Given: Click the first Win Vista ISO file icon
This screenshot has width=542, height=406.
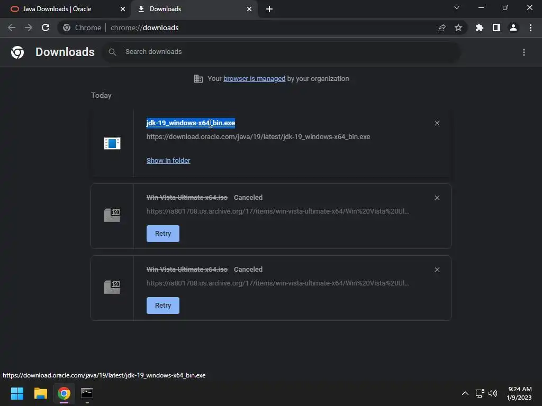Looking at the screenshot, I should pyautogui.click(x=112, y=215).
